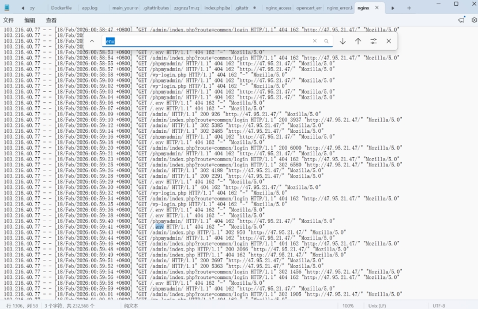Switch to the Dockerfile tab

(x=61, y=8)
